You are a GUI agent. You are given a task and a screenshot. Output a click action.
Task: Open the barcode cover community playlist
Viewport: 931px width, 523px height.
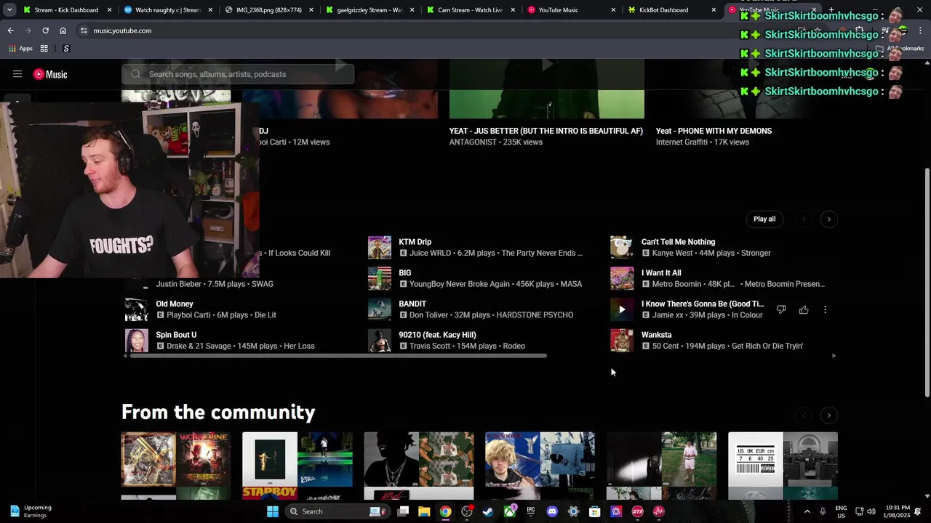pos(783,466)
